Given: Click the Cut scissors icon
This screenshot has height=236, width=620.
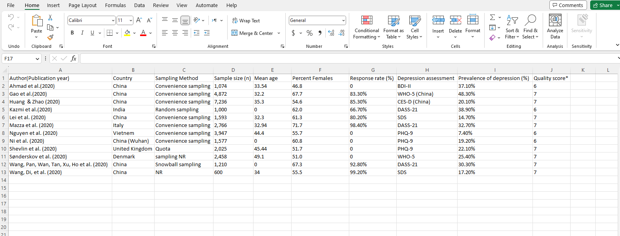Looking at the screenshot, I should [x=50, y=18].
